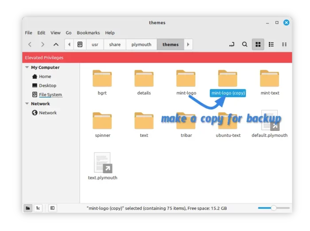
Task: Minimize the themes window
Action: point(267,23)
